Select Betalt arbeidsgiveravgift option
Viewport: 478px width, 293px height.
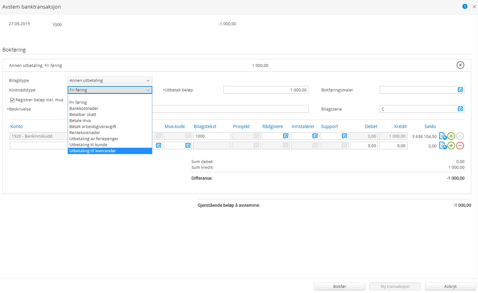click(x=110, y=127)
